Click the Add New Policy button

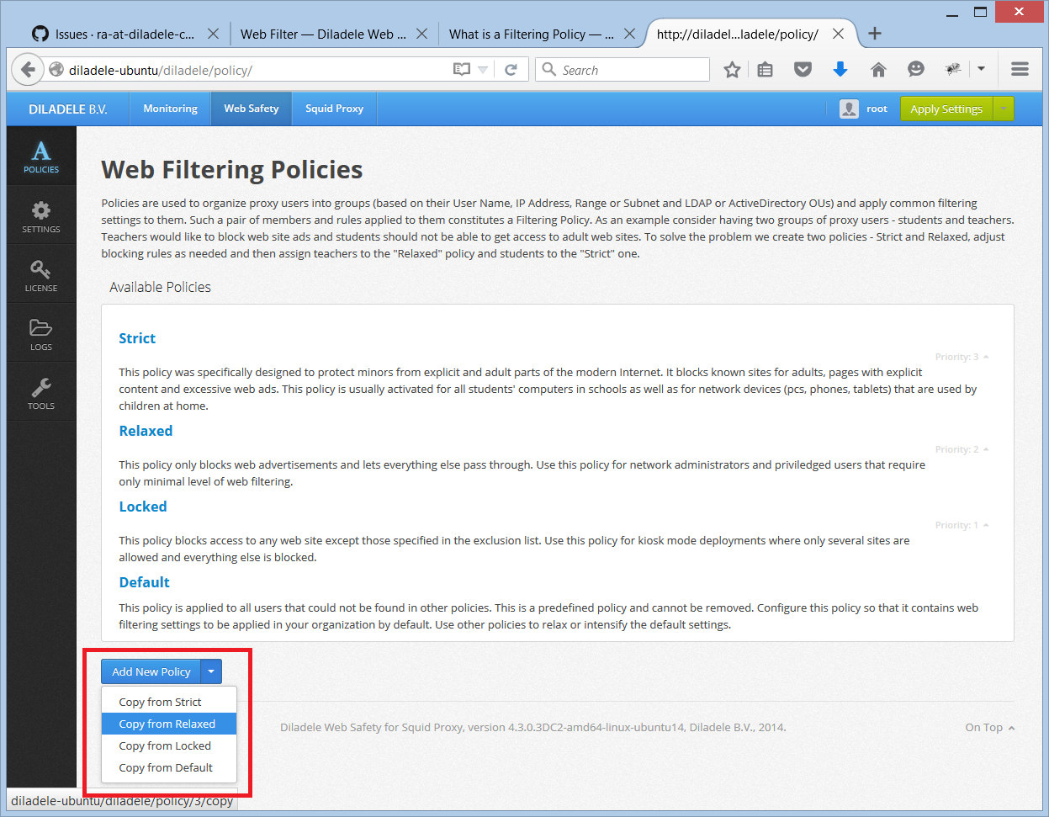click(151, 671)
